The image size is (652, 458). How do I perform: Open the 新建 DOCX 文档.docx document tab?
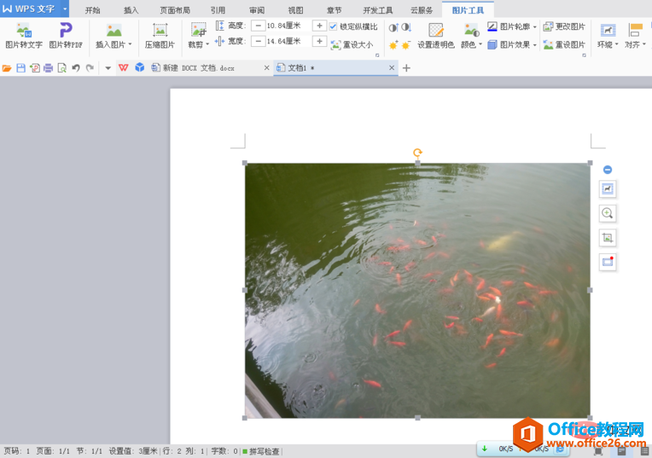pyautogui.click(x=205, y=67)
